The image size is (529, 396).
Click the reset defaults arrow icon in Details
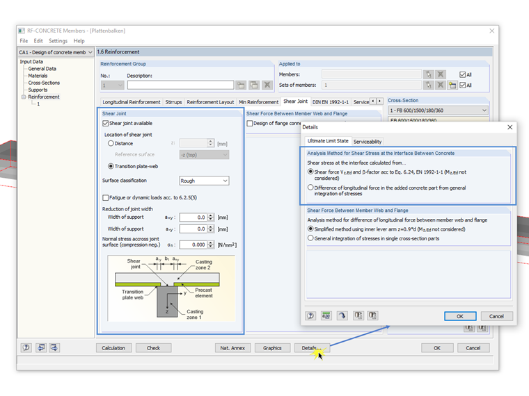coord(342,315)
